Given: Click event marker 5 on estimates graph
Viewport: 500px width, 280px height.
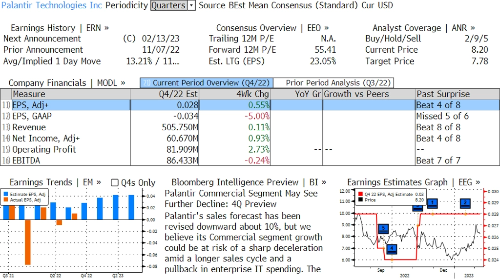Looking at the screenshot, I should click(383, 229).
